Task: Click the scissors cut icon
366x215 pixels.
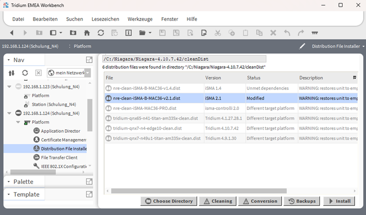Action: [x=218, y=32]
